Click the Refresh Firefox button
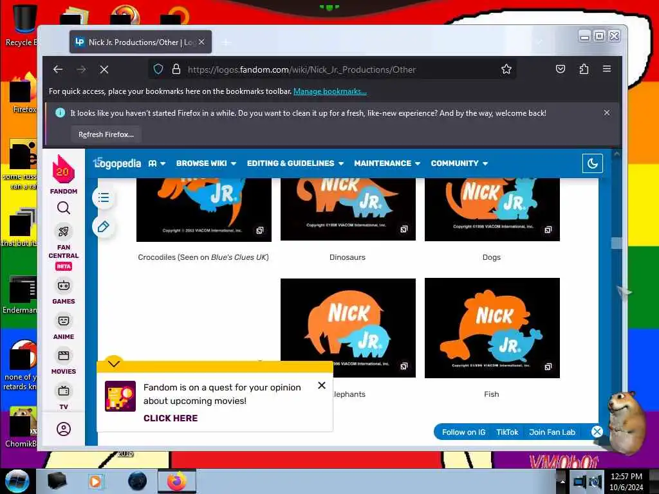Viewport: 659px width, 494px height. (106, 134)
